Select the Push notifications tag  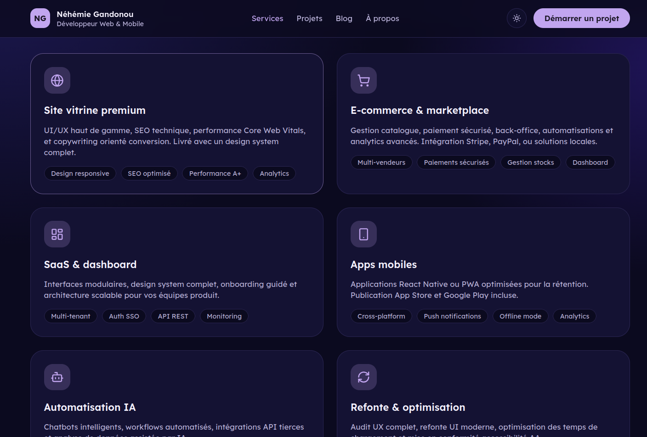point(452,316)
